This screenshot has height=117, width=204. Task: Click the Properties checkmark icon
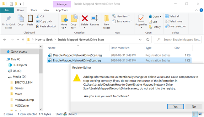coord(141,19)
